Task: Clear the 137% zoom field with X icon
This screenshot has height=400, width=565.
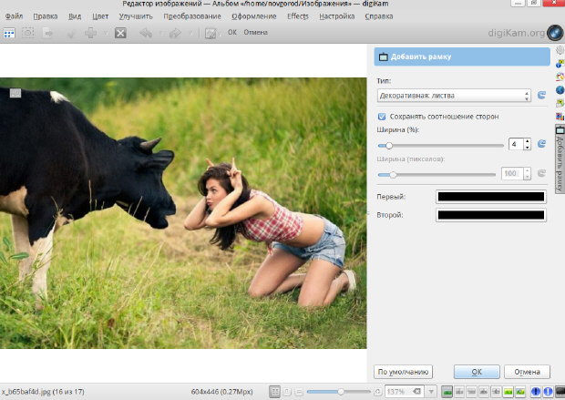Action: (416, 392)
